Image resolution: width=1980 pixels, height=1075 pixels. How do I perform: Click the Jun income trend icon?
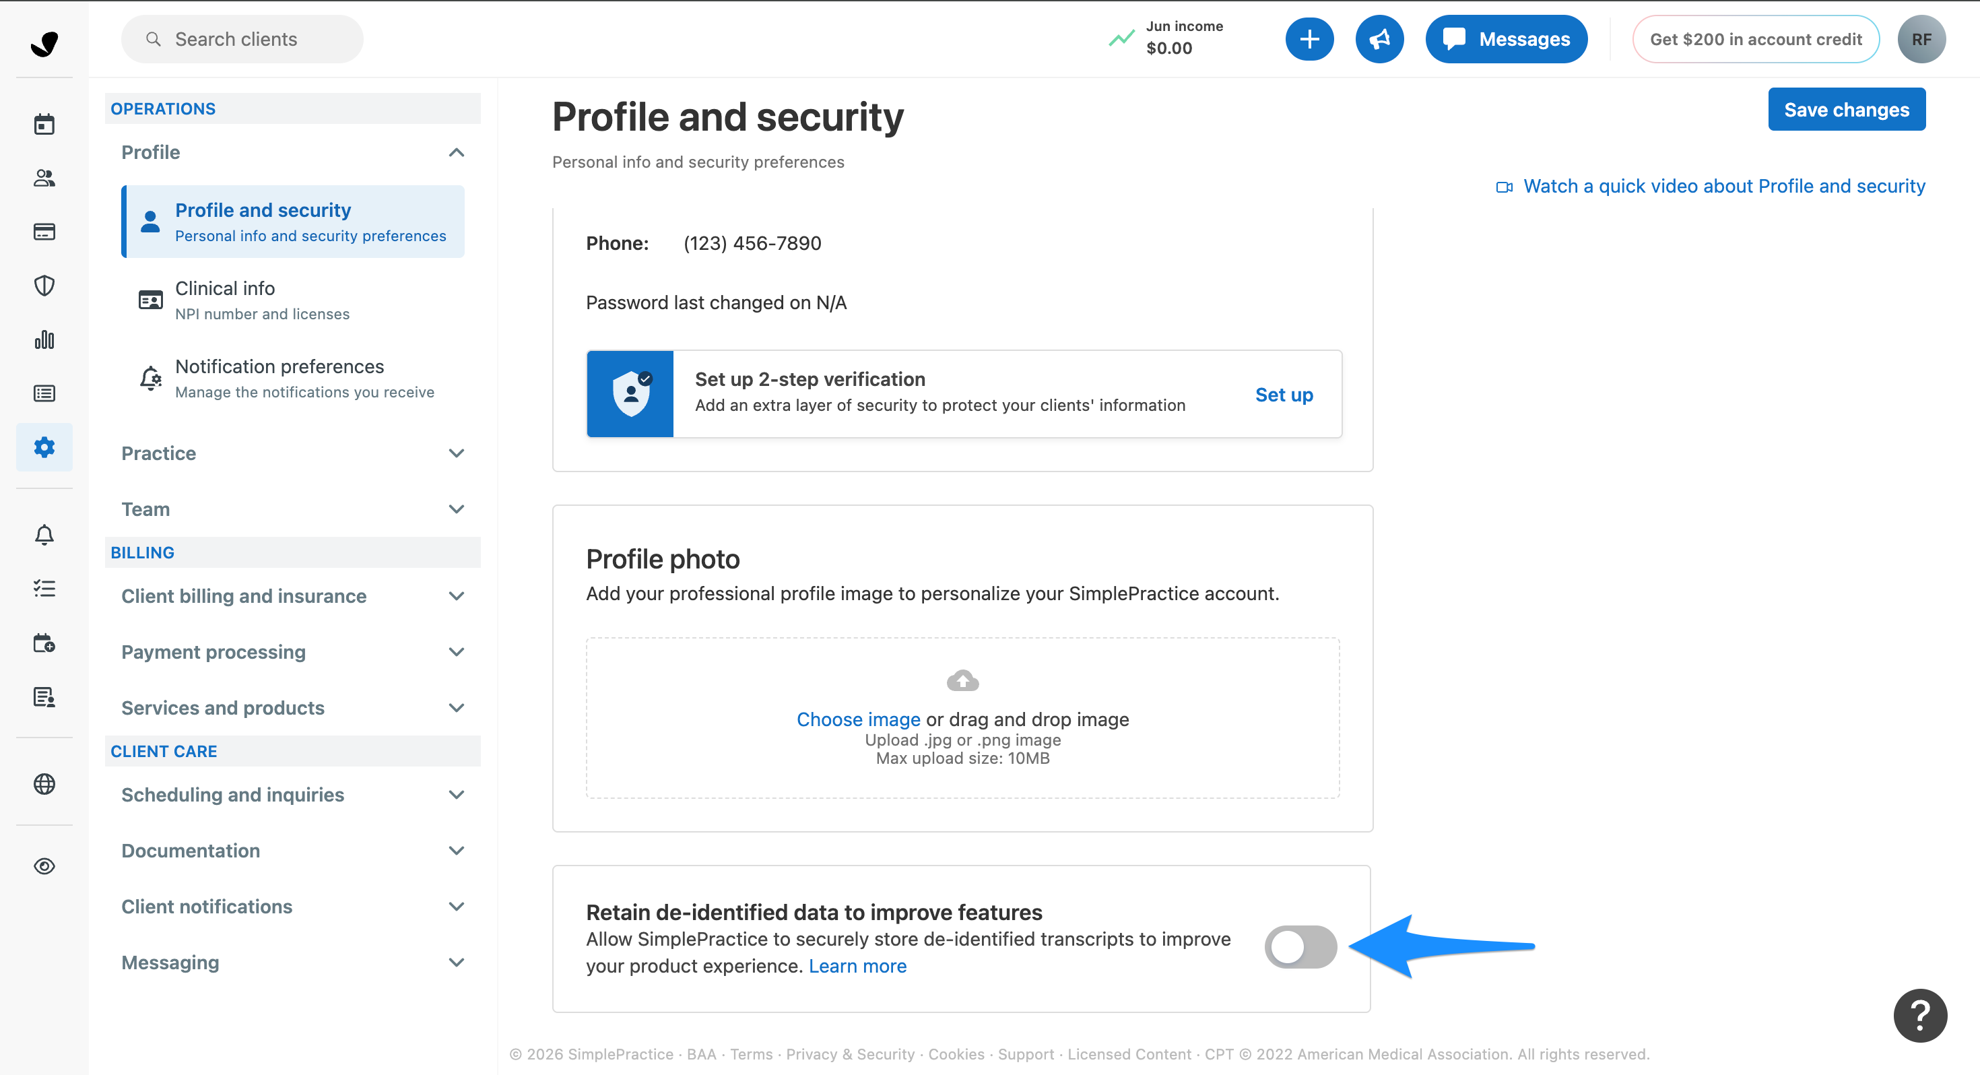point(1121,38)
